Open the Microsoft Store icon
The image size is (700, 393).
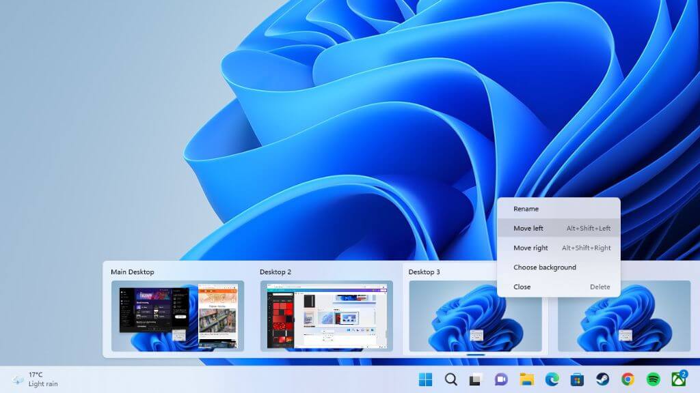[x=577, y=379]
